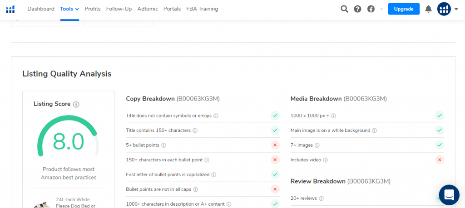
Task: Open the FBA Training menu item
Action: [202, 9]
